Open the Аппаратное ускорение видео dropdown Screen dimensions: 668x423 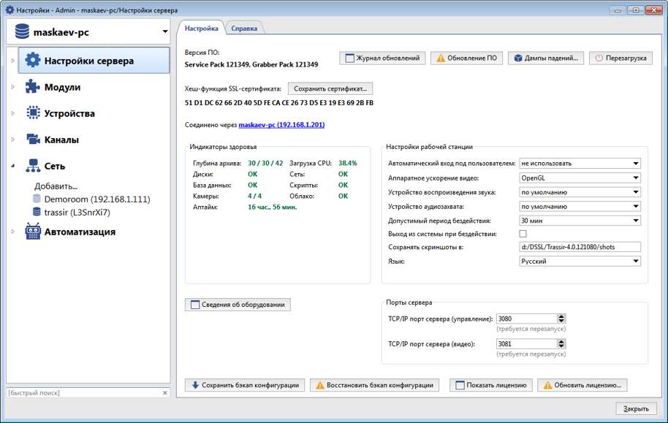tap(580, 178)
